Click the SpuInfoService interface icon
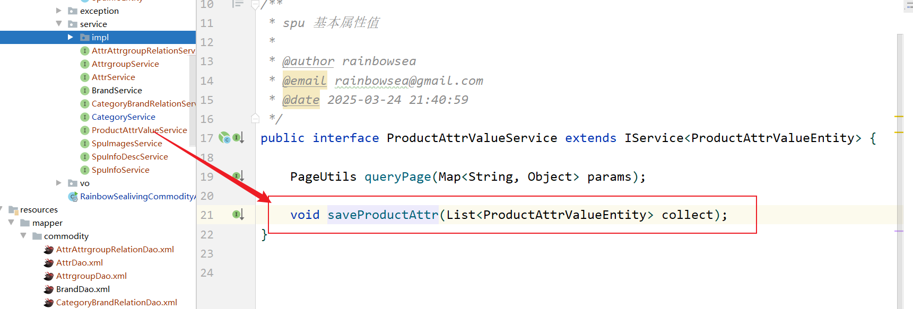 (84, 170)
